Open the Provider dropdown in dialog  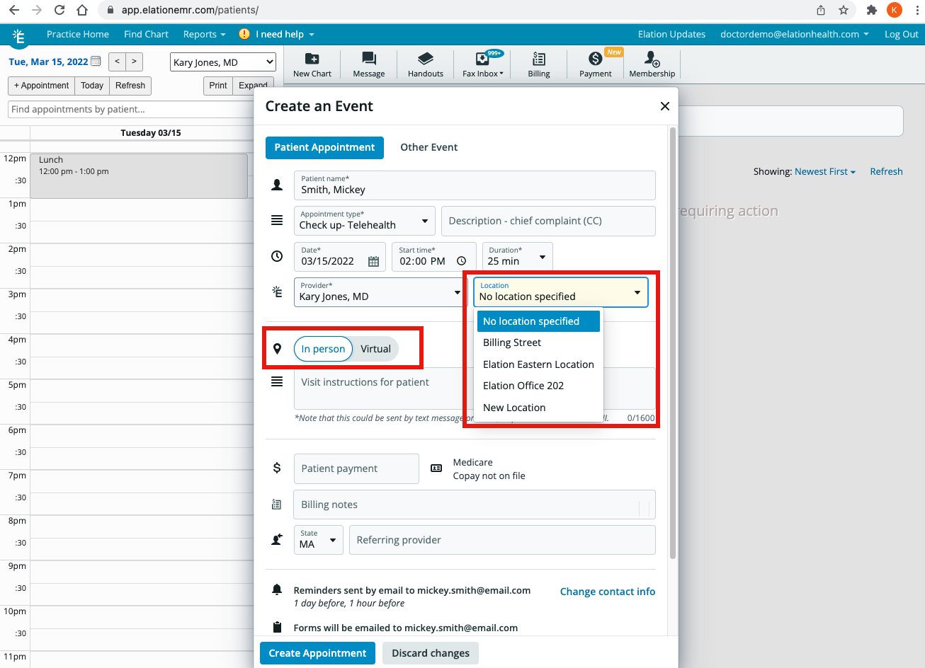coord(380,292)
